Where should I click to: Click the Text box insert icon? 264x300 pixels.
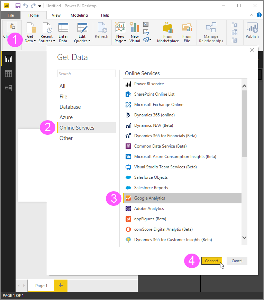tap(146, 24)
